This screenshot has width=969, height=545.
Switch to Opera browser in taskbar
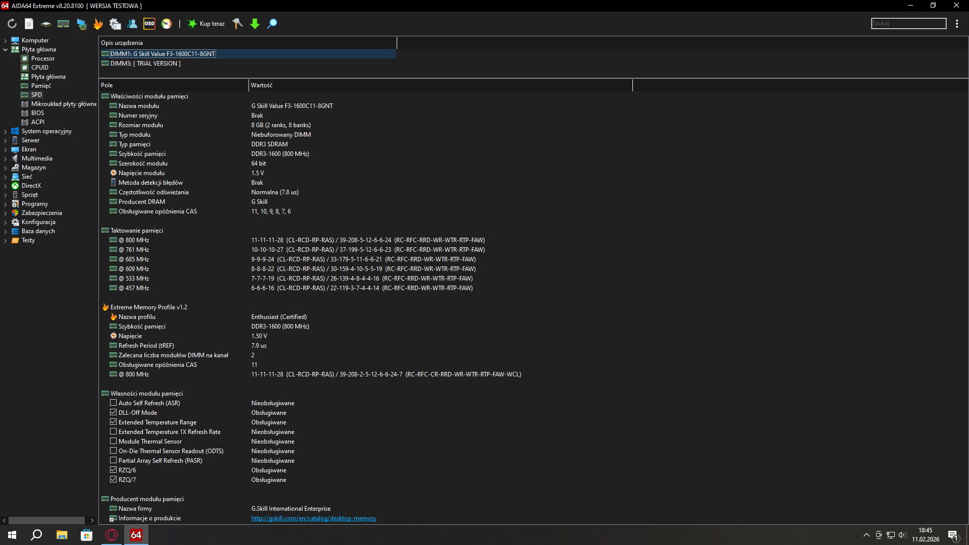112,535
